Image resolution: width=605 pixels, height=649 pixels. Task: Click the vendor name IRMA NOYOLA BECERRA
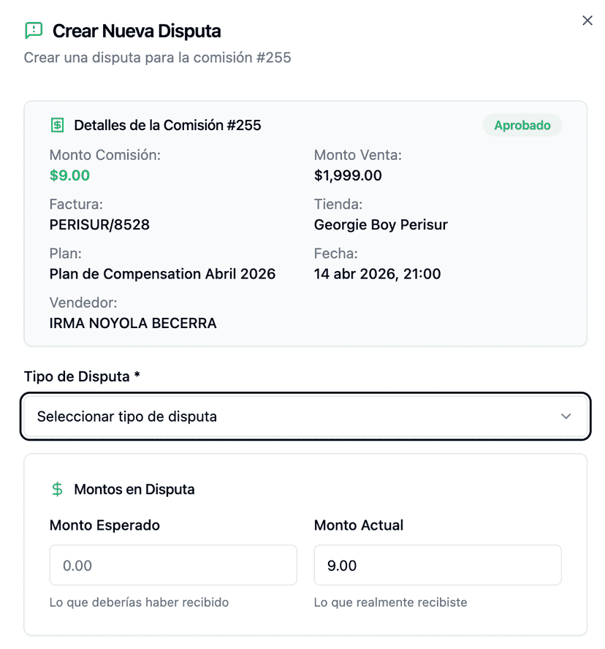click(x=133, y=323)
